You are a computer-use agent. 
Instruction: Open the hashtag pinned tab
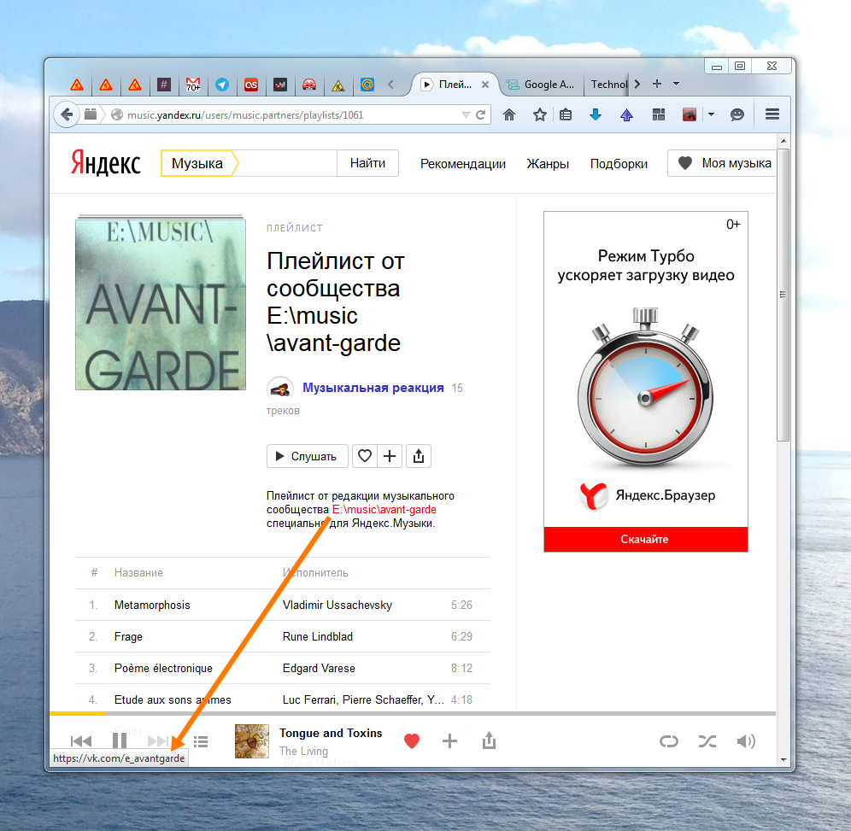click(164, 85)
